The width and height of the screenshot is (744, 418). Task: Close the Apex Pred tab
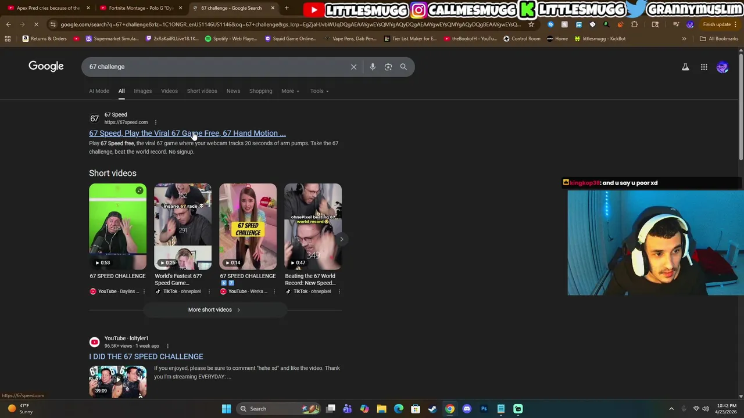tap(88, 8)
